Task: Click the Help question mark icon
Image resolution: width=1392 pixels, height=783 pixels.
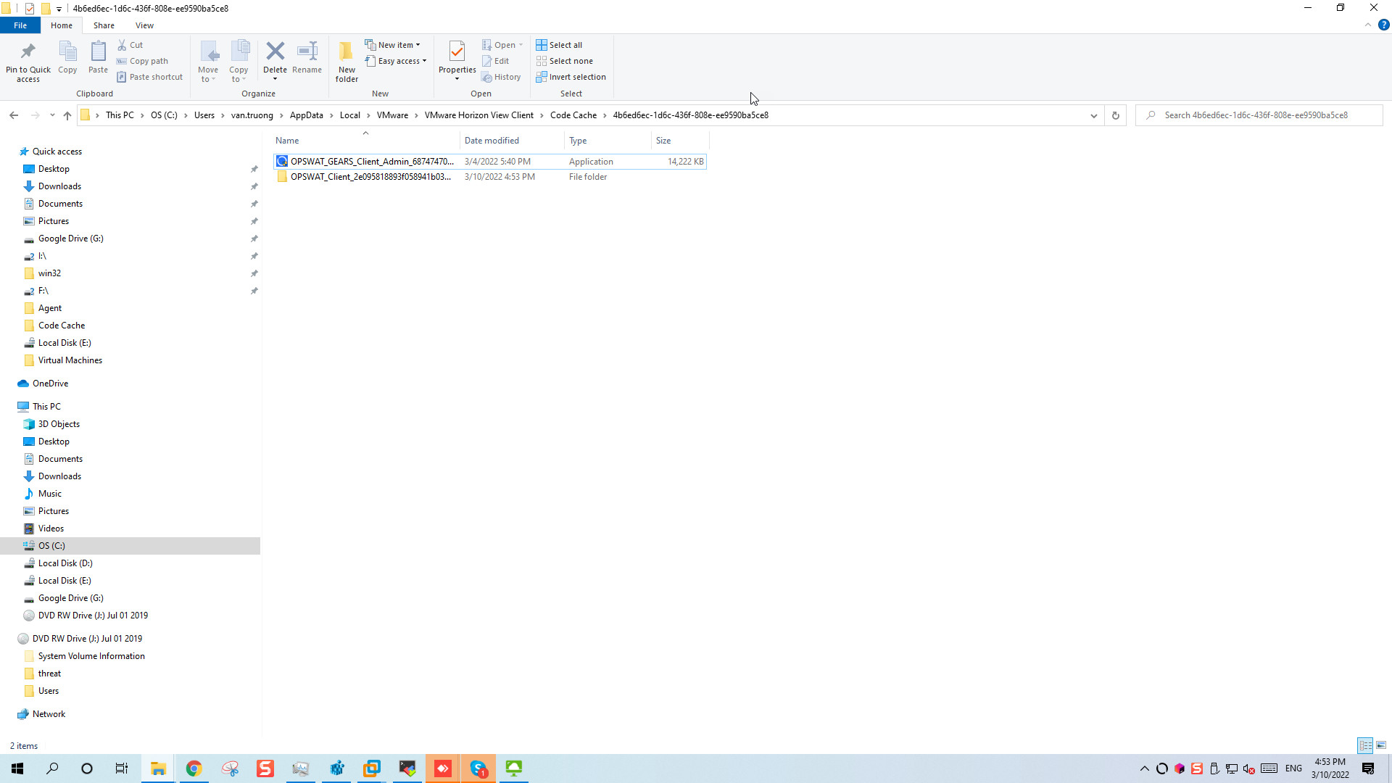Action: (x=1383, y=25)
